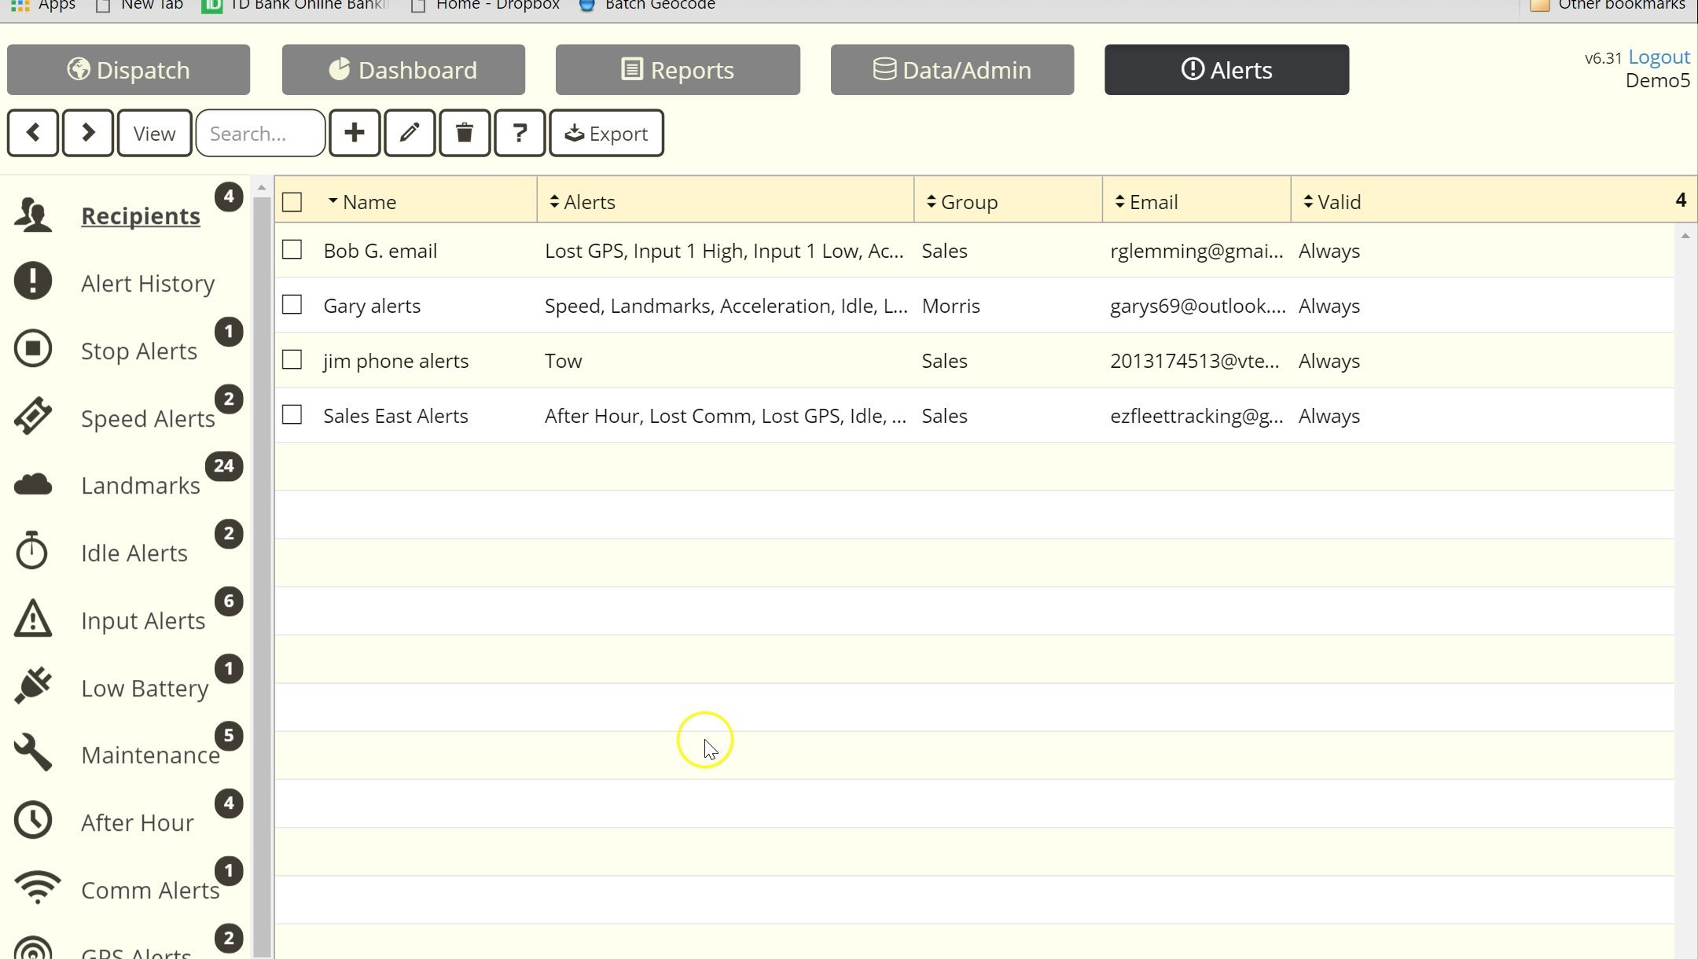The width and height of the screenshot is (1698, 959).
Task: Open Speed Alerts in the sidebar
Action: click(x=148, y=418)
